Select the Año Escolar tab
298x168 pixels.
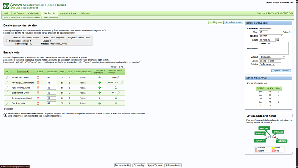[x=49, y=13]
